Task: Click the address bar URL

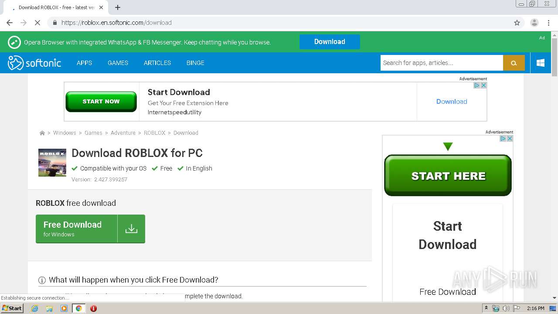Action: [x=116, y=23]
